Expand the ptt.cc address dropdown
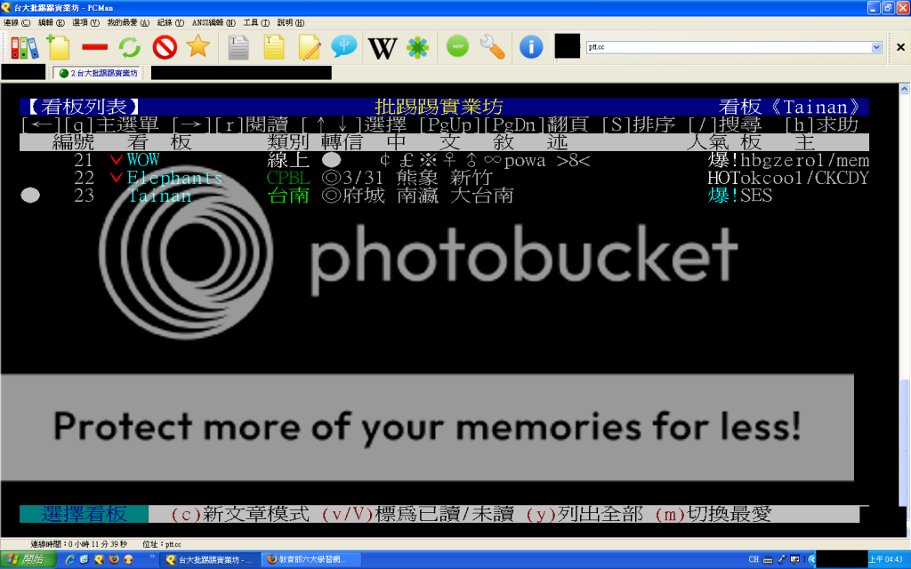The image size is (911, 569). tap(876, 47)
